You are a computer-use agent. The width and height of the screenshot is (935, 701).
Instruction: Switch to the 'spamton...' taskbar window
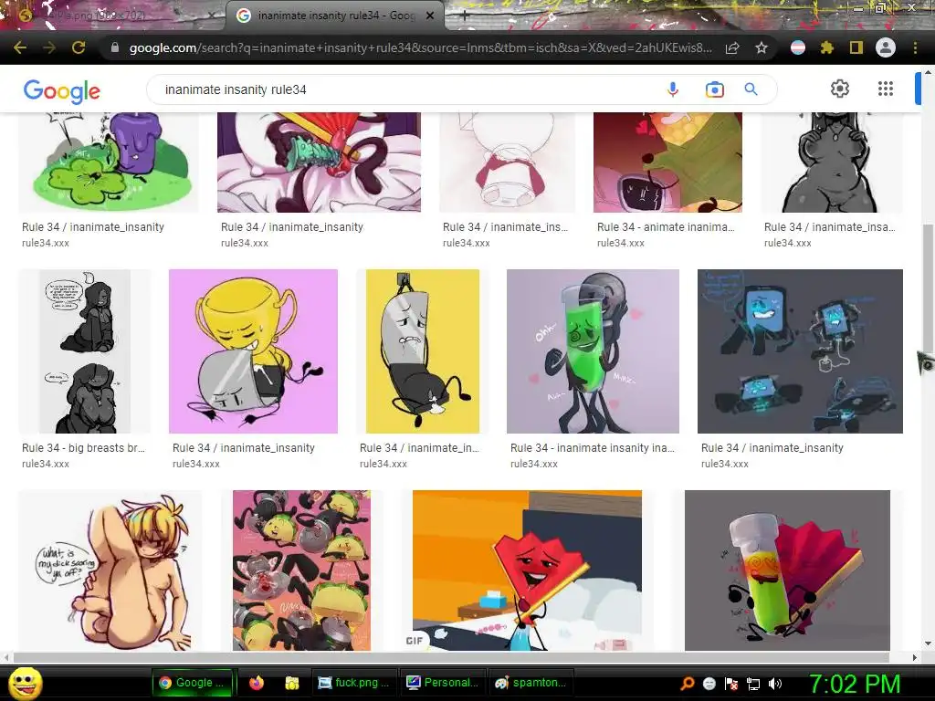pyautogui.click(x=531, y=683)
